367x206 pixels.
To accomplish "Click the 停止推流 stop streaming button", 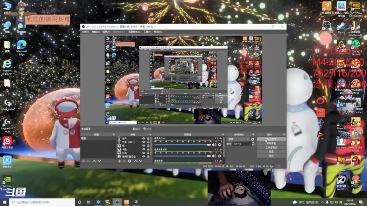I will [x=271, y=139].
